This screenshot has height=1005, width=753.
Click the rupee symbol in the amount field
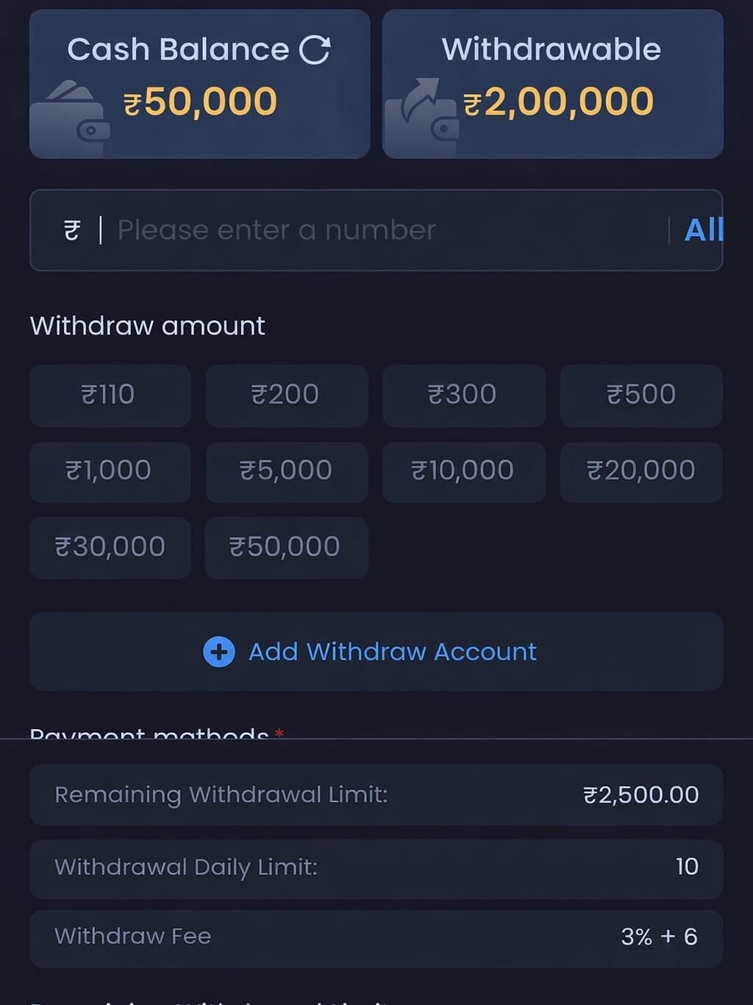(x=70, y=230)
